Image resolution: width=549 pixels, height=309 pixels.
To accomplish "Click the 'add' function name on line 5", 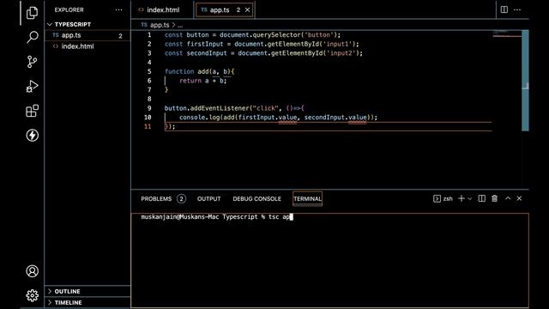I will pyautogui.click(x=203, y=71).
